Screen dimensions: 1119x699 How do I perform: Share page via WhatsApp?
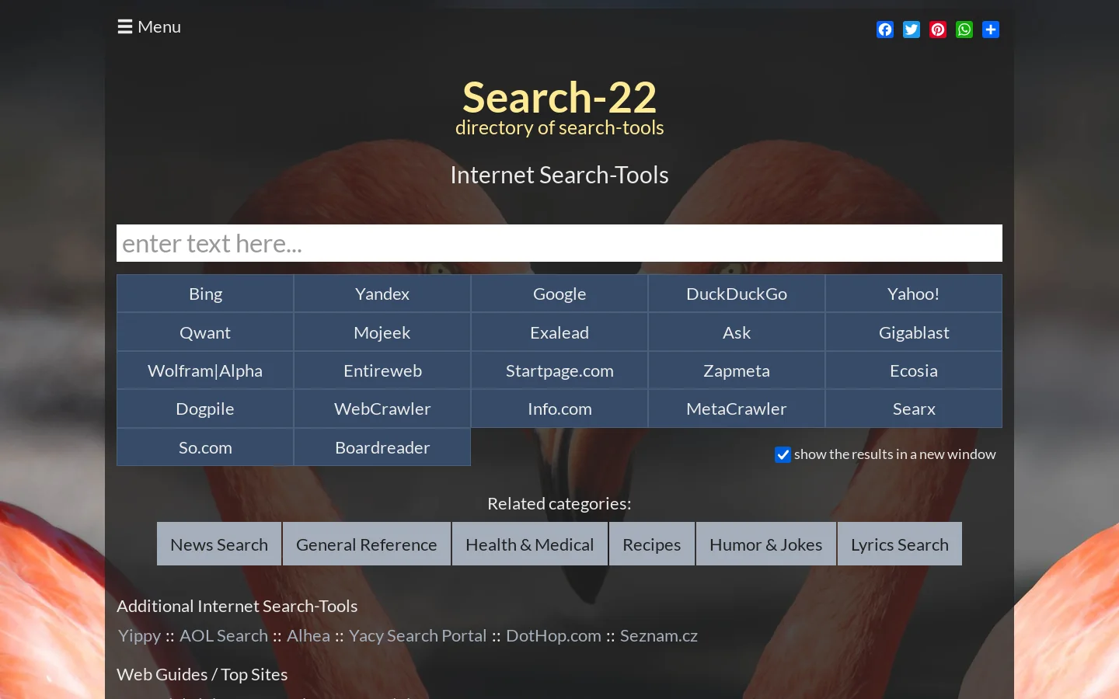point(964,30)
